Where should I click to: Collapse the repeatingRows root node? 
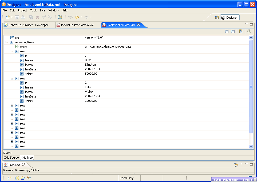[7, 42]
